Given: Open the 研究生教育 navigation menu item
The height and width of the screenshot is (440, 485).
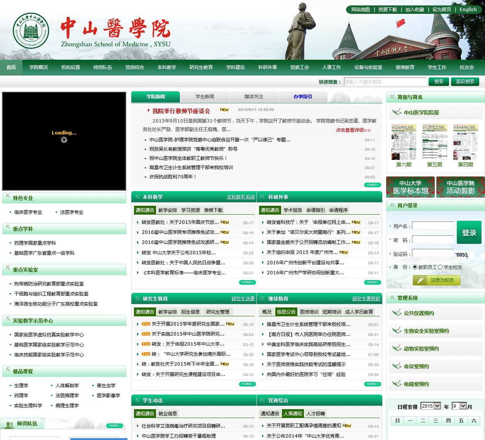Looking at the screenshot, I should [x=201, y=67].
